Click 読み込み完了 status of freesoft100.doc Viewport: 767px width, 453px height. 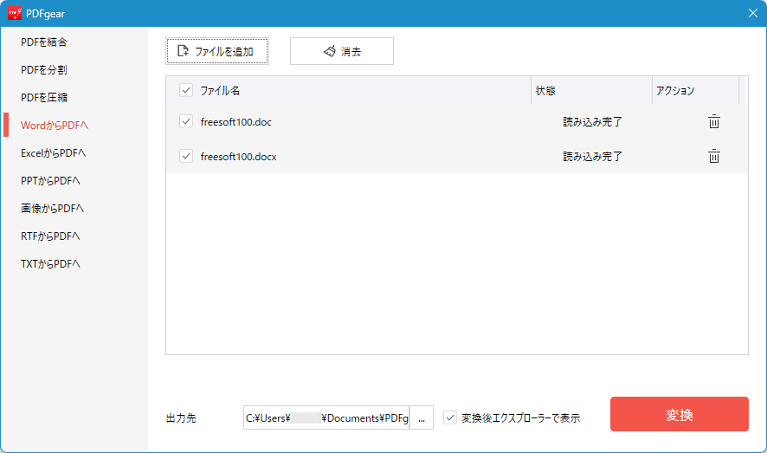(x=592, y=122)
